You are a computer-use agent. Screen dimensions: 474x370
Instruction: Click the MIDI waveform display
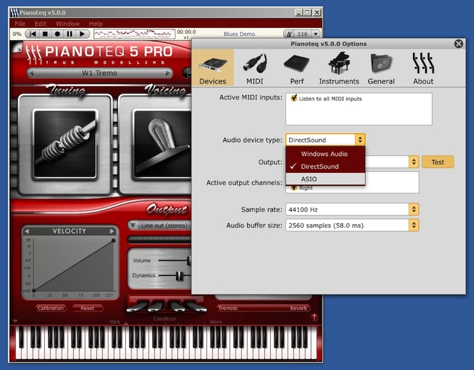coord(134,34)
